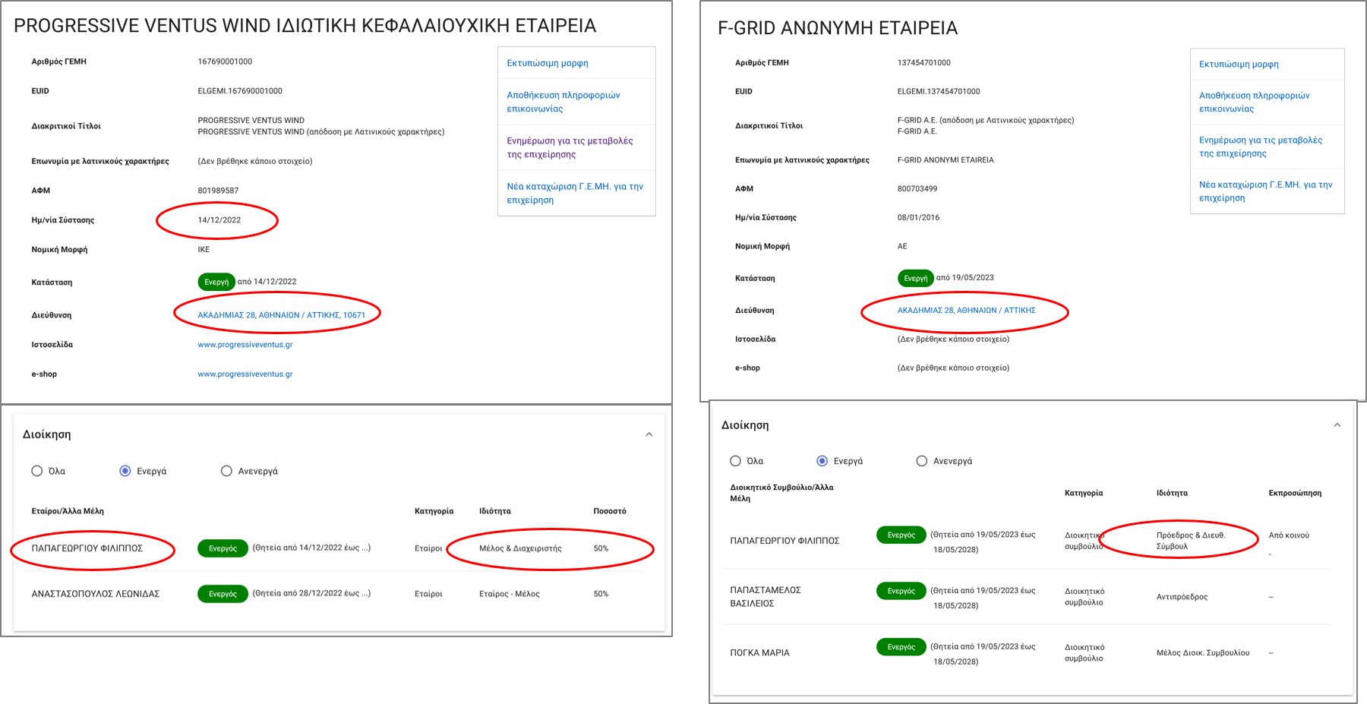
Task: Select name ΑΝΑΣΤΑΣΟΠΟΥΛΟΣ ΛΕΩΝΙΔΑΣ
Action: point(96,594)
